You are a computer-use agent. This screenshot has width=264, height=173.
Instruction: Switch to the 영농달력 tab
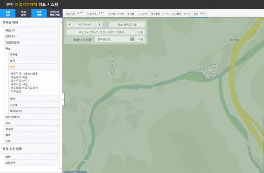tap(23, 14)
